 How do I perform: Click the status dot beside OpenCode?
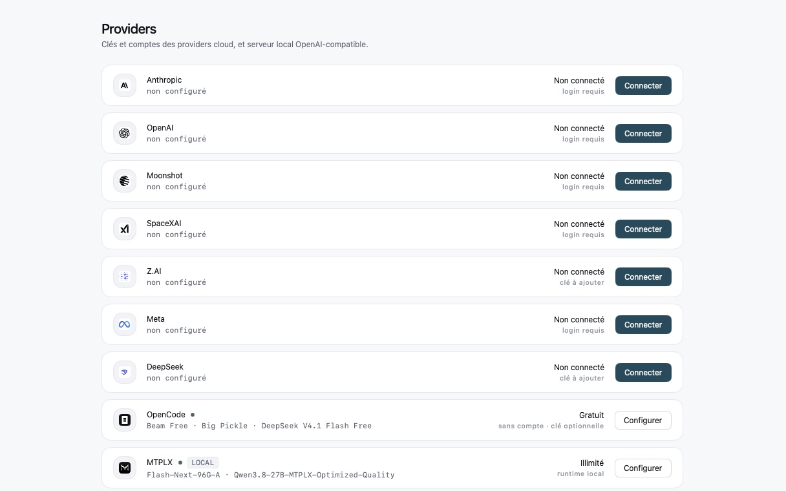(x=193, y=415)
